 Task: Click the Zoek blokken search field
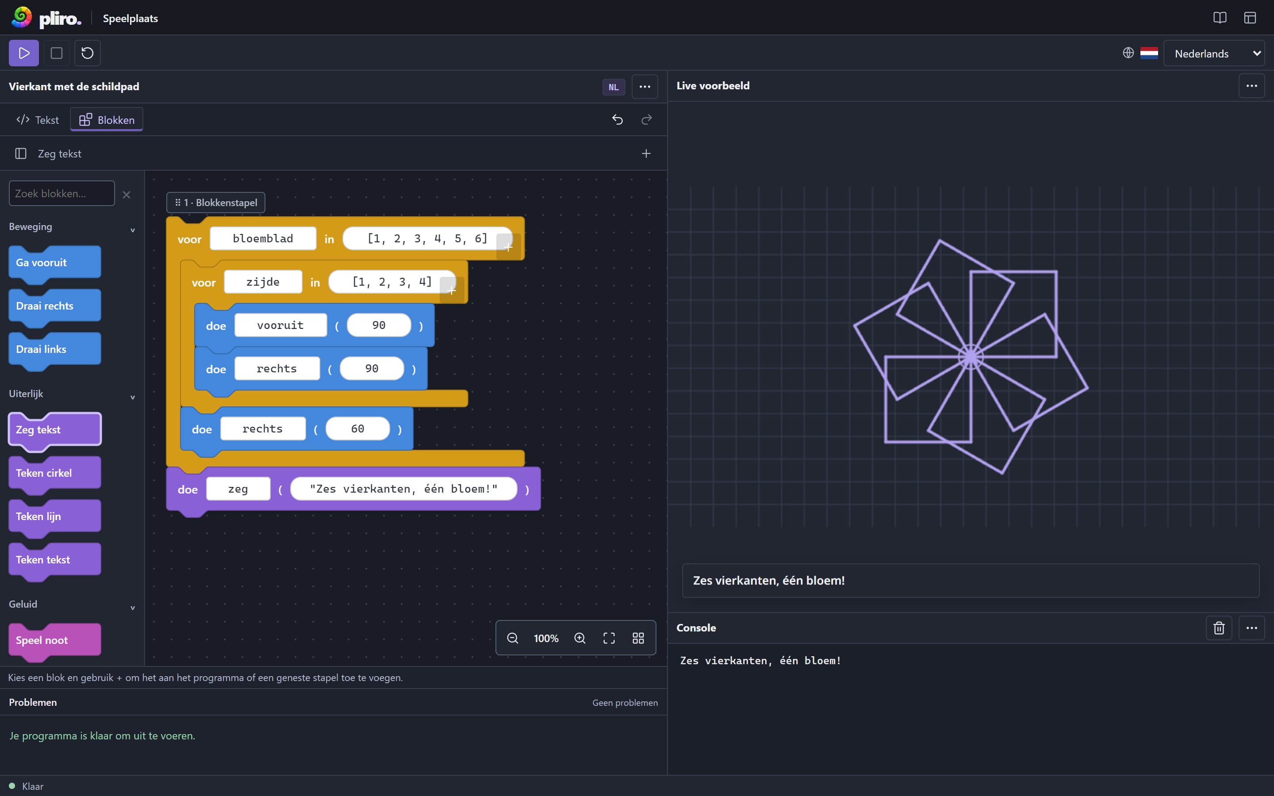pyautogui.click(x=61, y=194)
